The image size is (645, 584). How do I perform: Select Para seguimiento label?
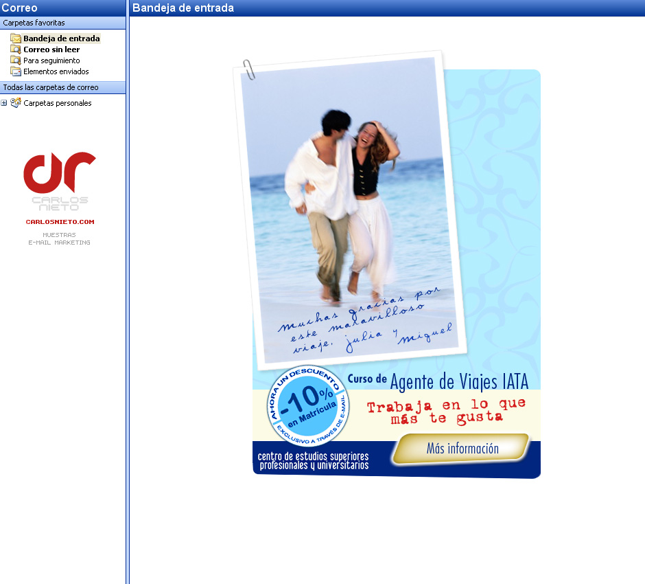coord(51,60)
